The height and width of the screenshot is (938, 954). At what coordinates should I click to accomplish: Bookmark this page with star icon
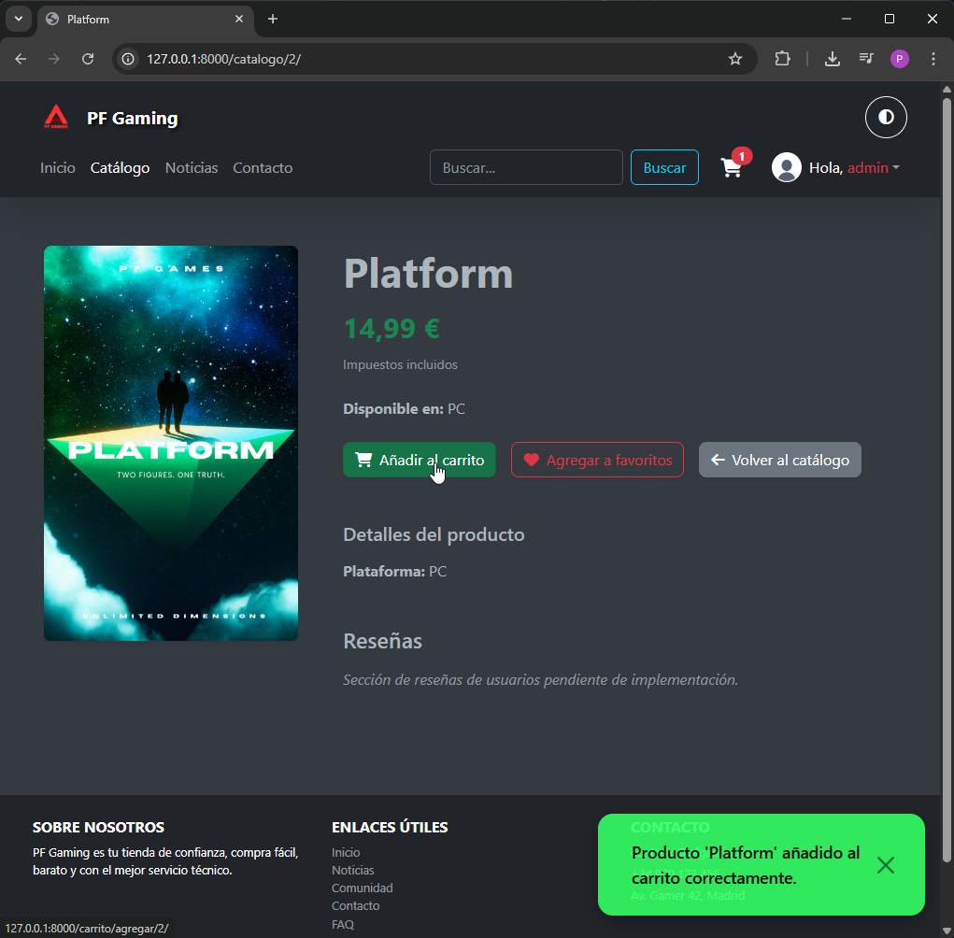735,59
